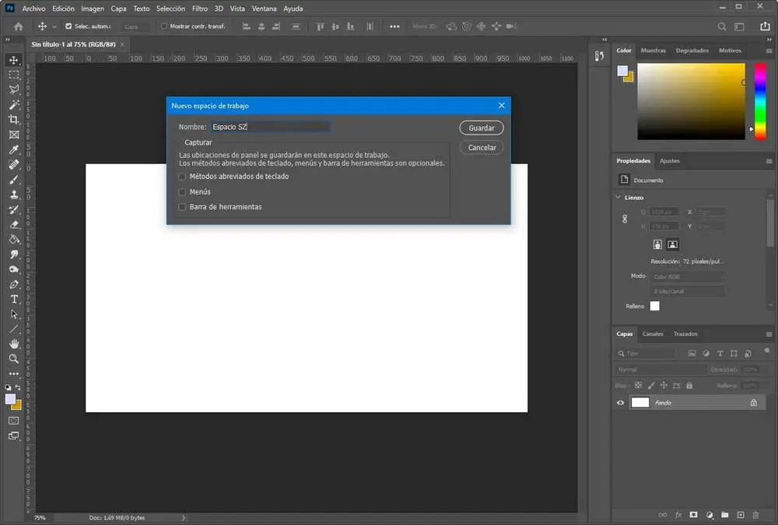Screen dimensions: 778x525
Task: Select the Crop tool
Action: 14,120
